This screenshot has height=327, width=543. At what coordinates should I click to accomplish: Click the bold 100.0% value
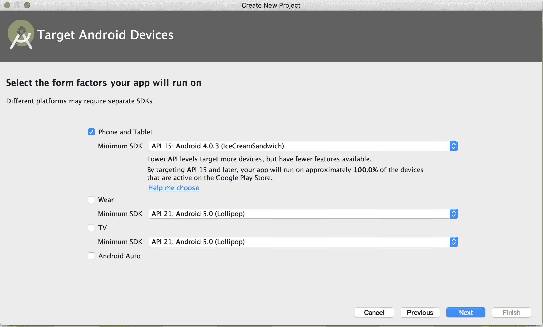[365, 170]
